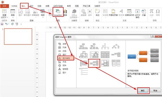Image resolution: width=162 pixels, height=97 pixels.
Task: Insert a hyperlink using 超链接 icon
Action: pos(84,13)
